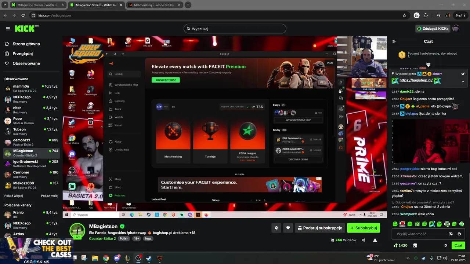Open the Steam icon in the system tray
Image resolution: width=470 pixels, height=264 pixels.
click(423, 258)
